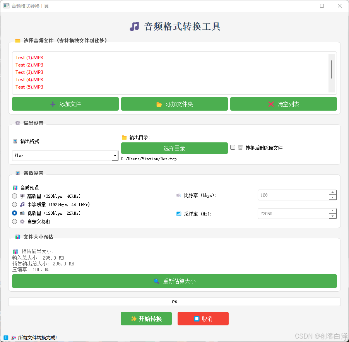This screenshot has width=349, height=342.
Task: Click the 添加文件夹 button
Action: [x=174, y=104]
